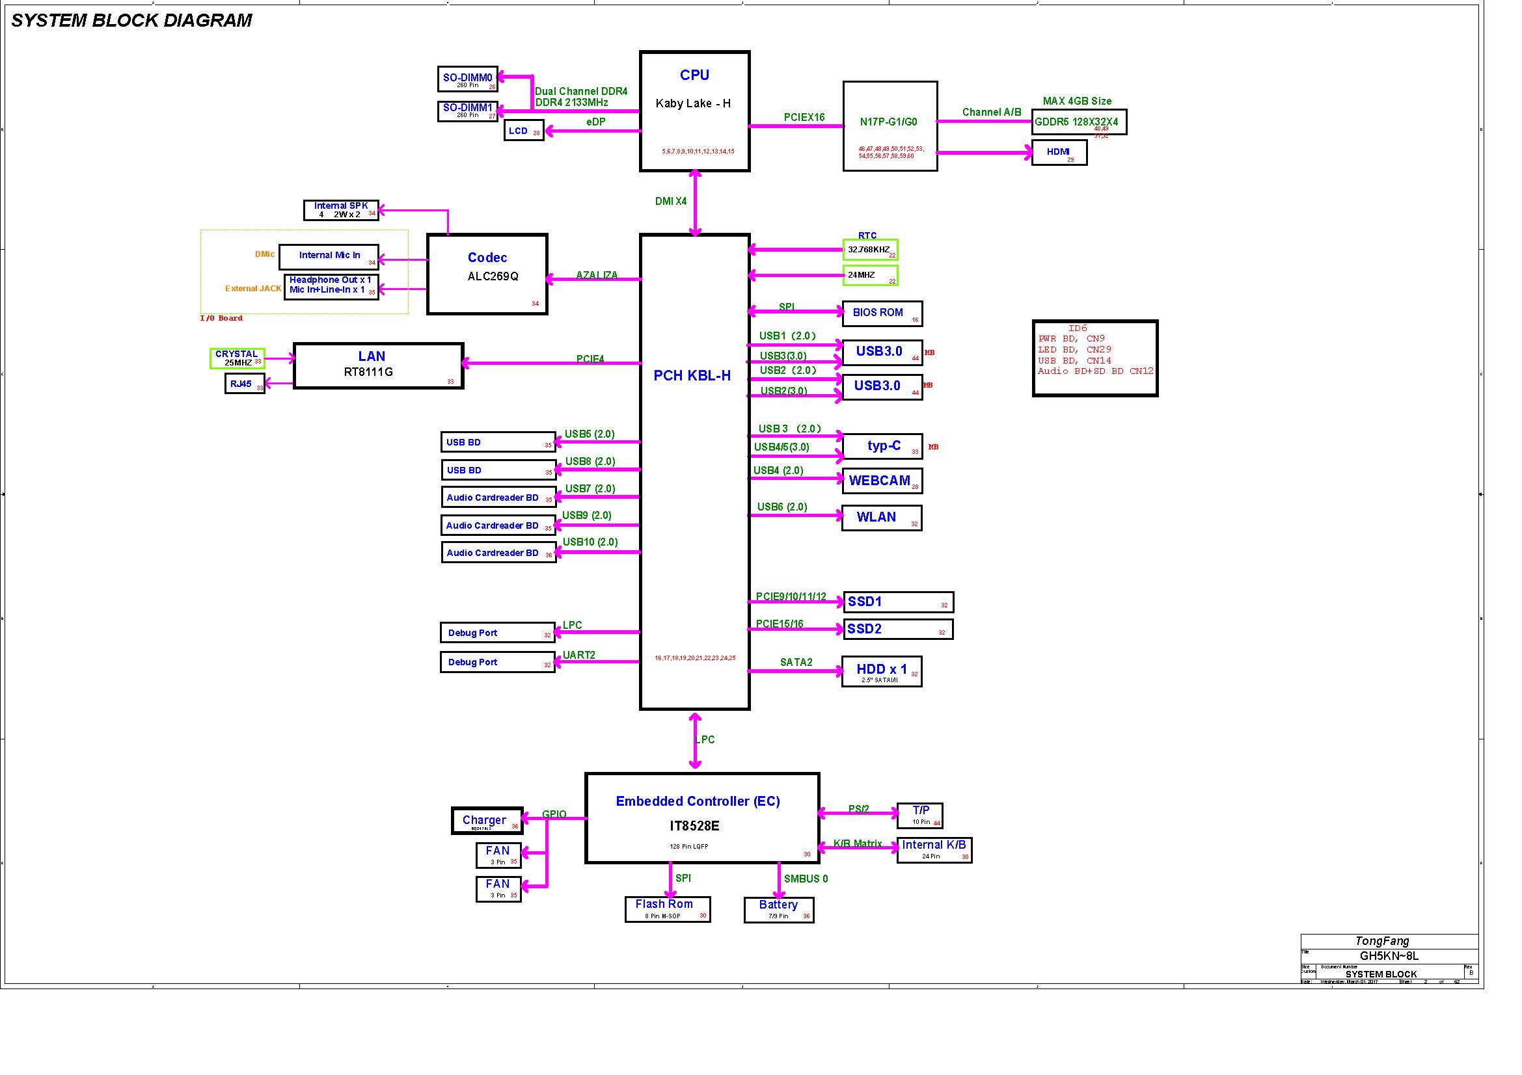This screenshot has width=1522, height=1075.
Task: Click the BIOS ROM box
Action: (882, 313)
